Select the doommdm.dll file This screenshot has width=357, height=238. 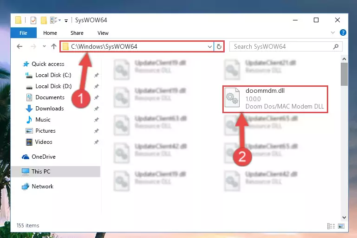275,99
